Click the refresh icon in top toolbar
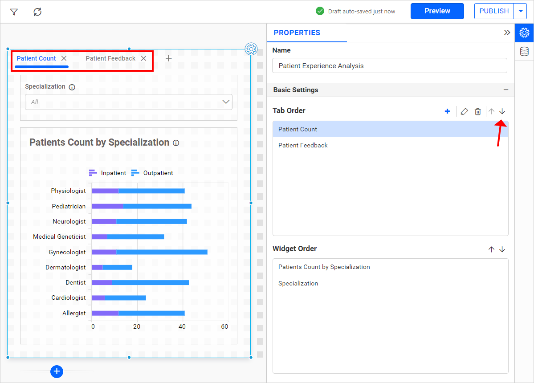 tap(37, 12)
